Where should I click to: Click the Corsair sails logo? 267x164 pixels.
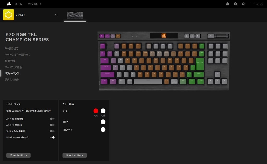click(9, 4)
